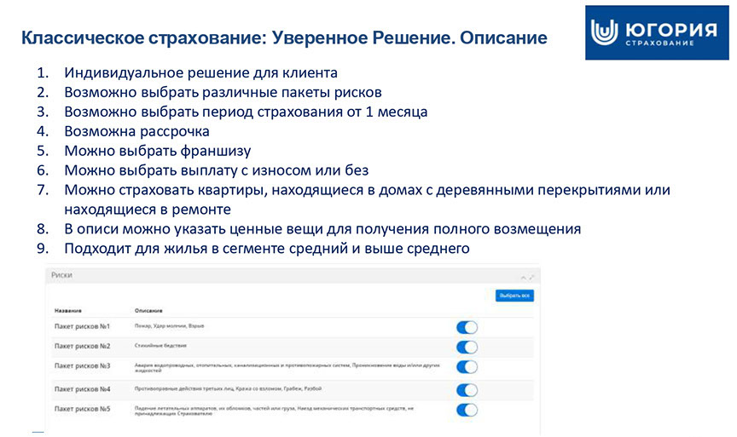Disable the Пакет рисков №2 toggle
Screen dimensions: 737x437
click(467, 347)
